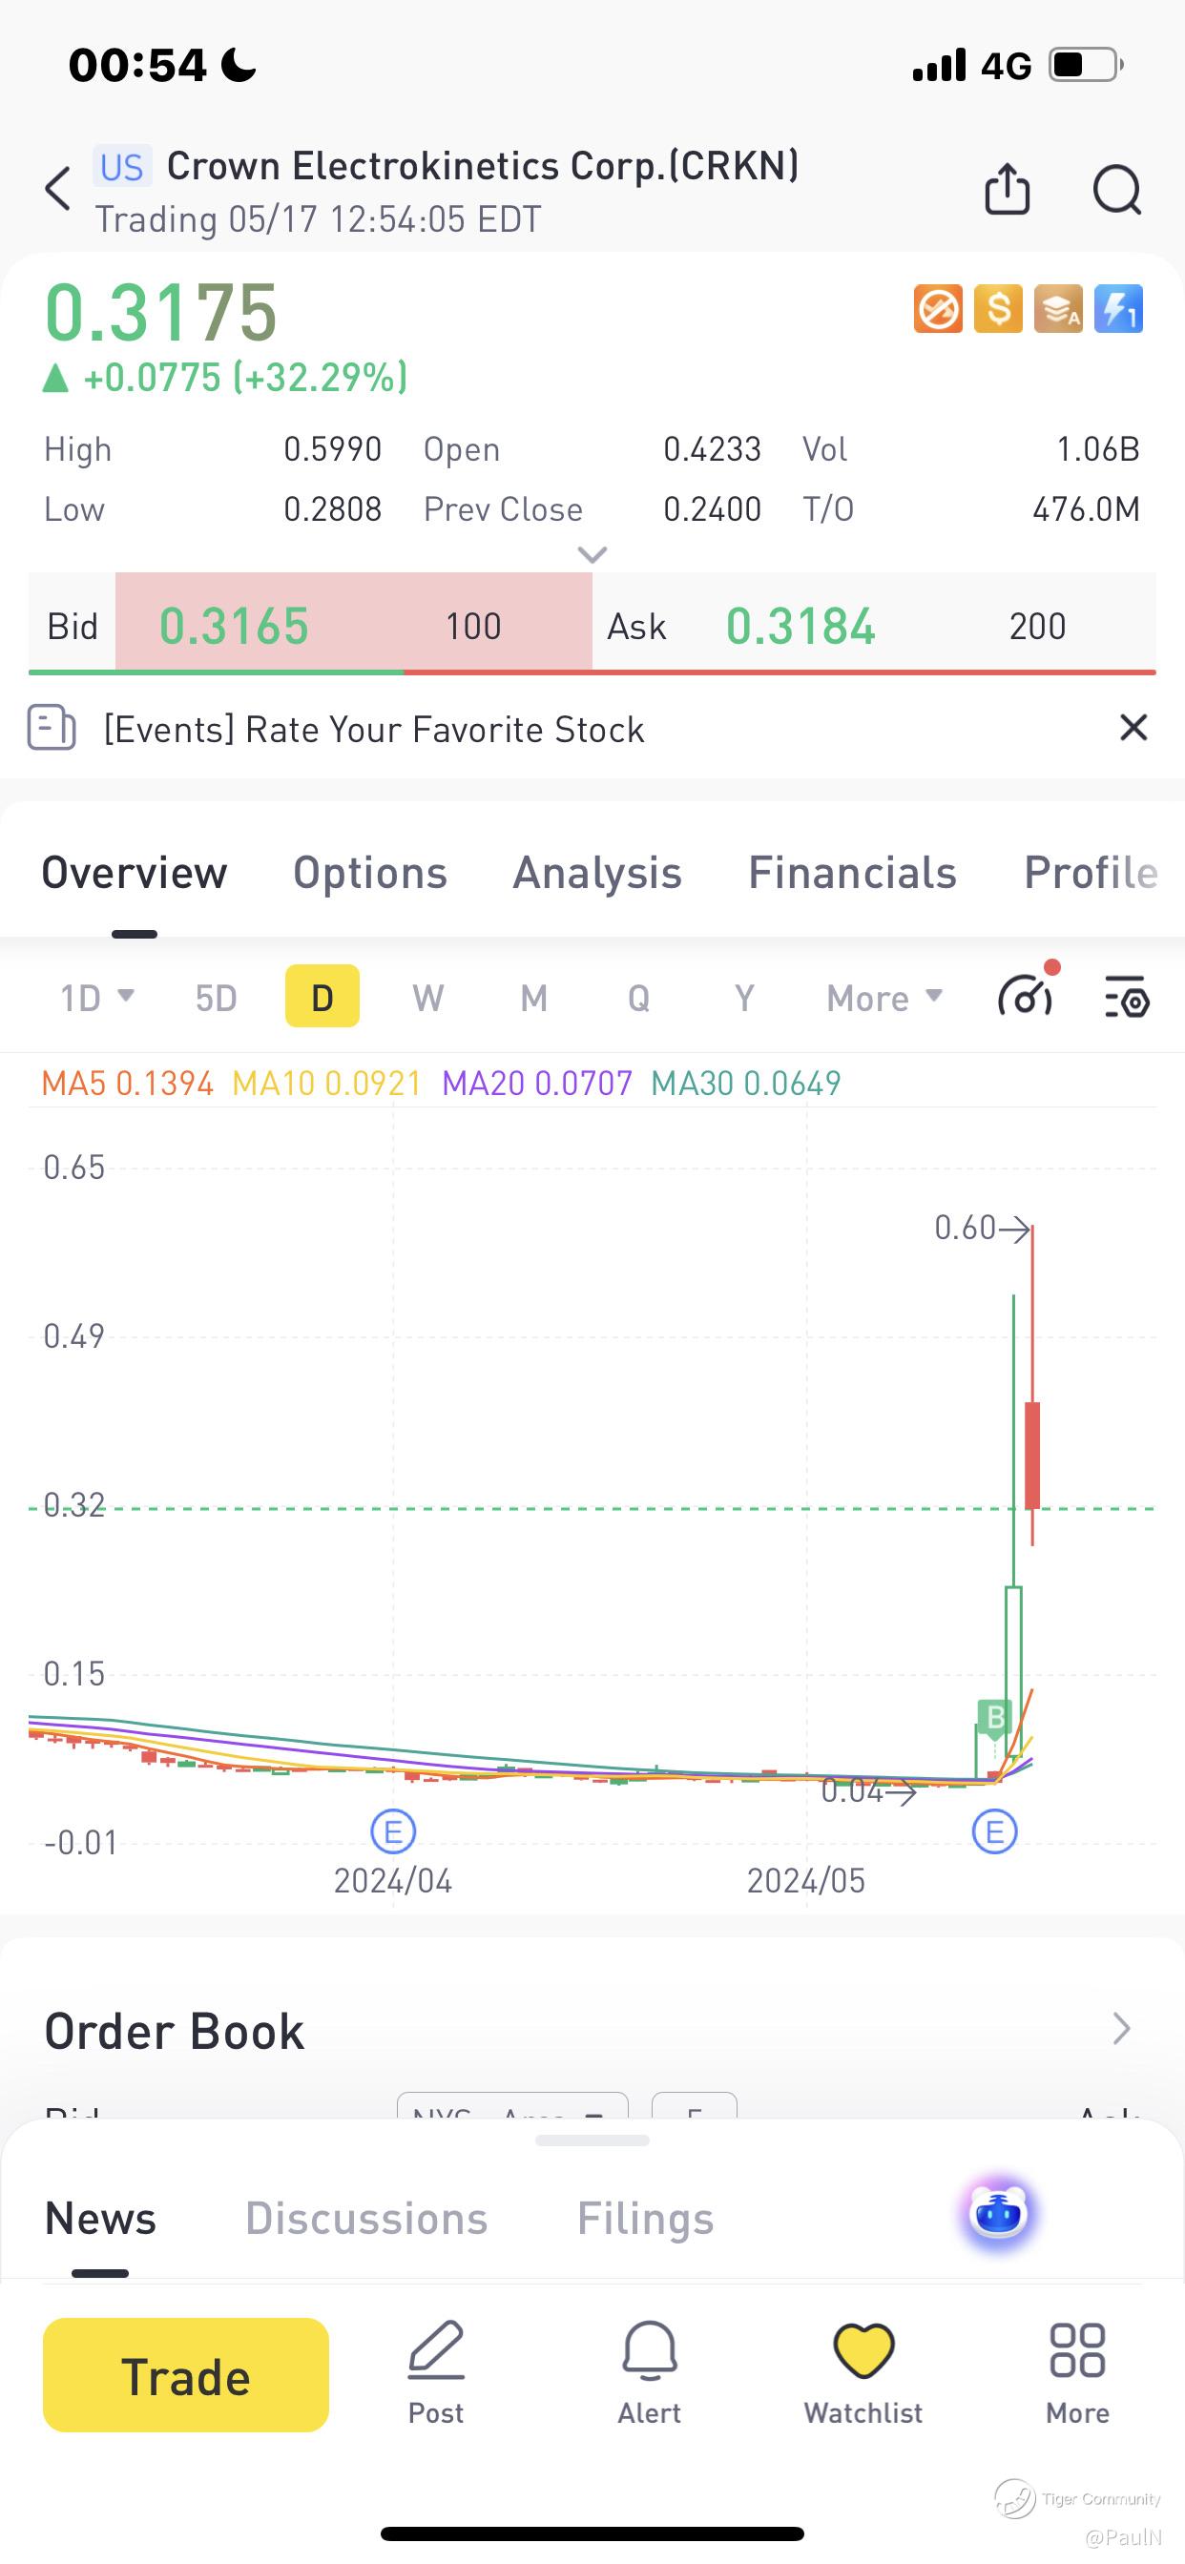The height and width of the screenshot is (2564, 1185).
Task: Select the Y yearly chart period
Action: click(x=744, y=997)
